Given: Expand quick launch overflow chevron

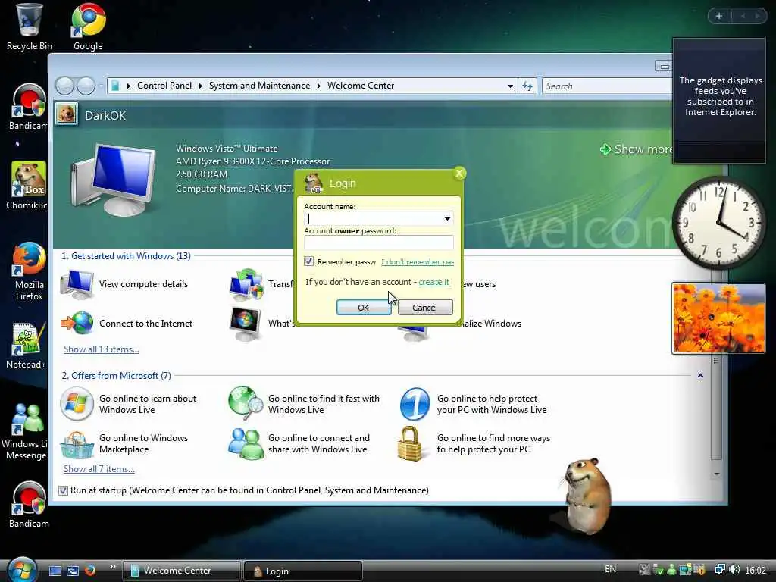Looking at the screenshot, I should point(112,567).
